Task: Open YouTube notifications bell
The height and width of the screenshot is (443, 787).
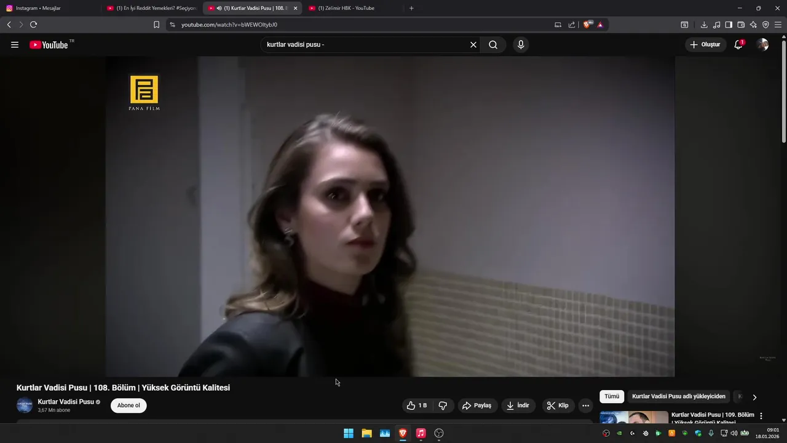Action: pos(738,45)
